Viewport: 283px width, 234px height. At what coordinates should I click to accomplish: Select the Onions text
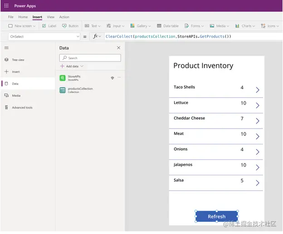[x=181, y=149]
